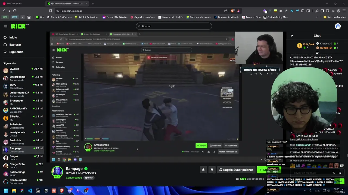348x195 pixels.
Task: Bookmark this page icon
Action: point(51,11)
